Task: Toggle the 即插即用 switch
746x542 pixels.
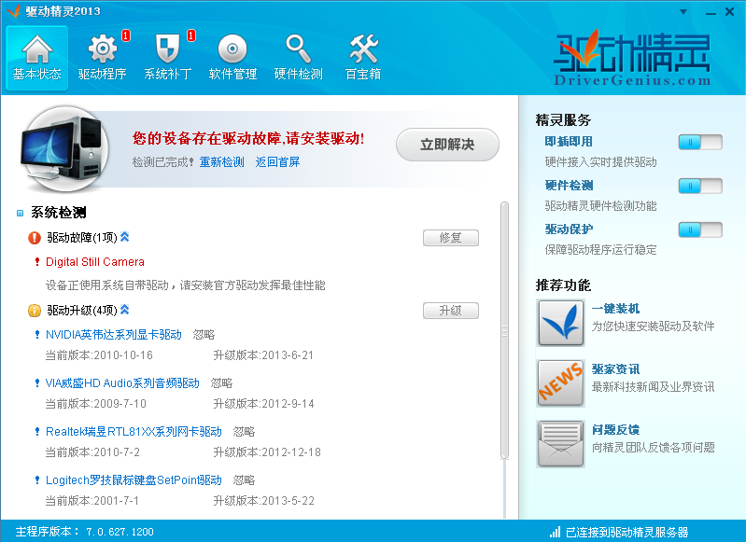Action: [x=700, y=142]
